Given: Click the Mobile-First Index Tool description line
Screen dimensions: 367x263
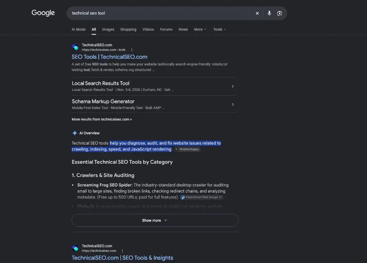Looking at the screenshot, I should tap(118, 108).
